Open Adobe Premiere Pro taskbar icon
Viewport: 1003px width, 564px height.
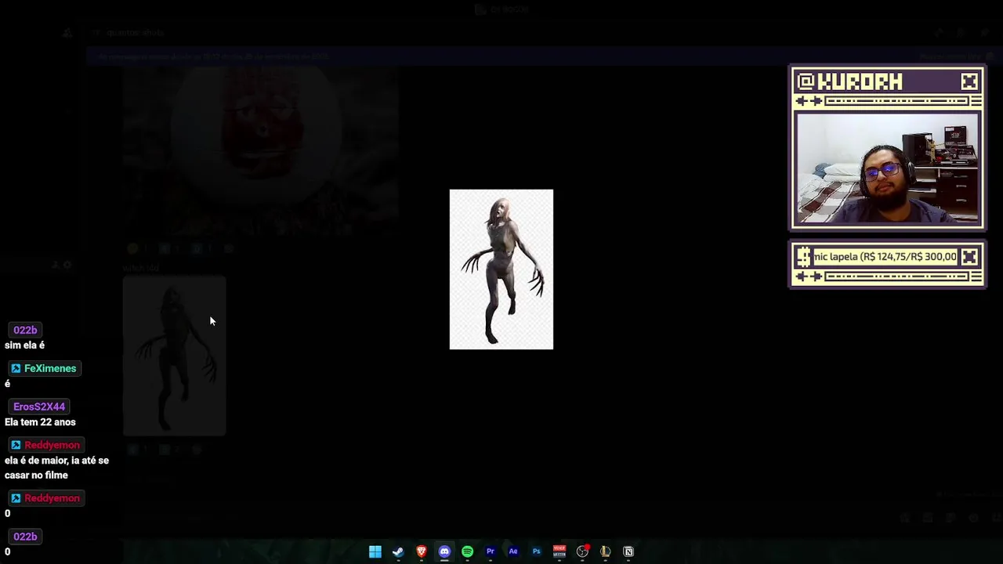[491, 551]
